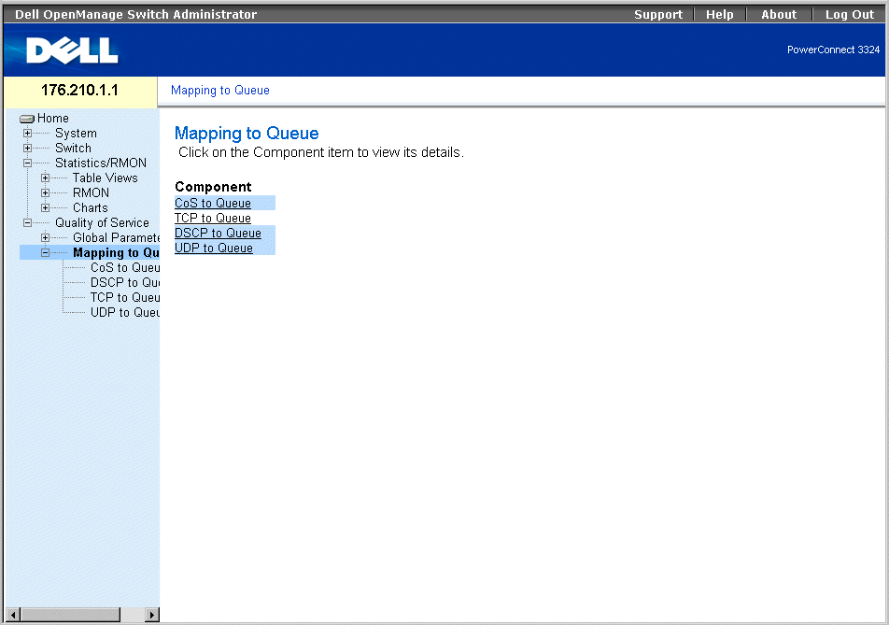
Task: Select highlighted Mapping to Queue tree item
Action: pyautogui.click(x=116, y=253)
